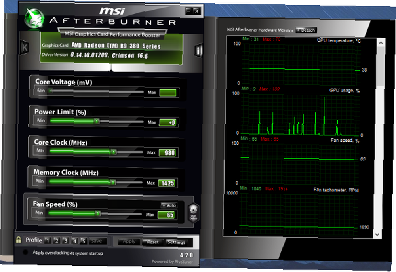
Task: Select profile slot 2
Action: pos(57,240)
